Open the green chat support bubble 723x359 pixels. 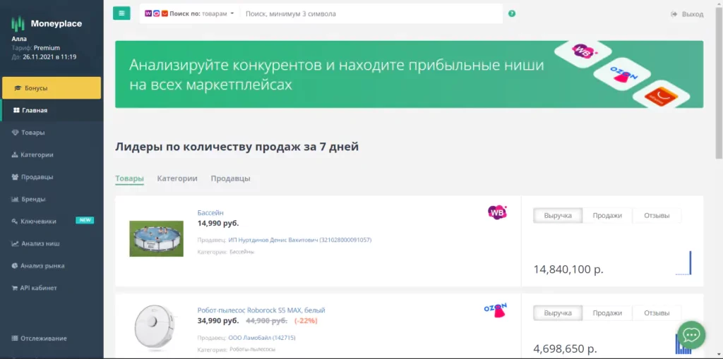click(x=691, y=334)
